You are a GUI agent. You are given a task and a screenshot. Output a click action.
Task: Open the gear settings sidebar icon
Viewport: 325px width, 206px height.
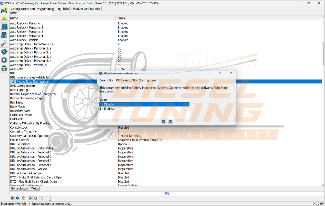[x=4, y=60]
